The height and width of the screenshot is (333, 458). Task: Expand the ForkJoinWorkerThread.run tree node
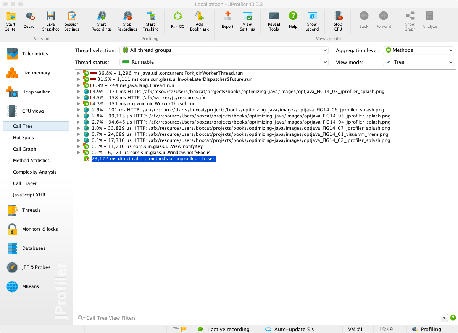(79, 73)
